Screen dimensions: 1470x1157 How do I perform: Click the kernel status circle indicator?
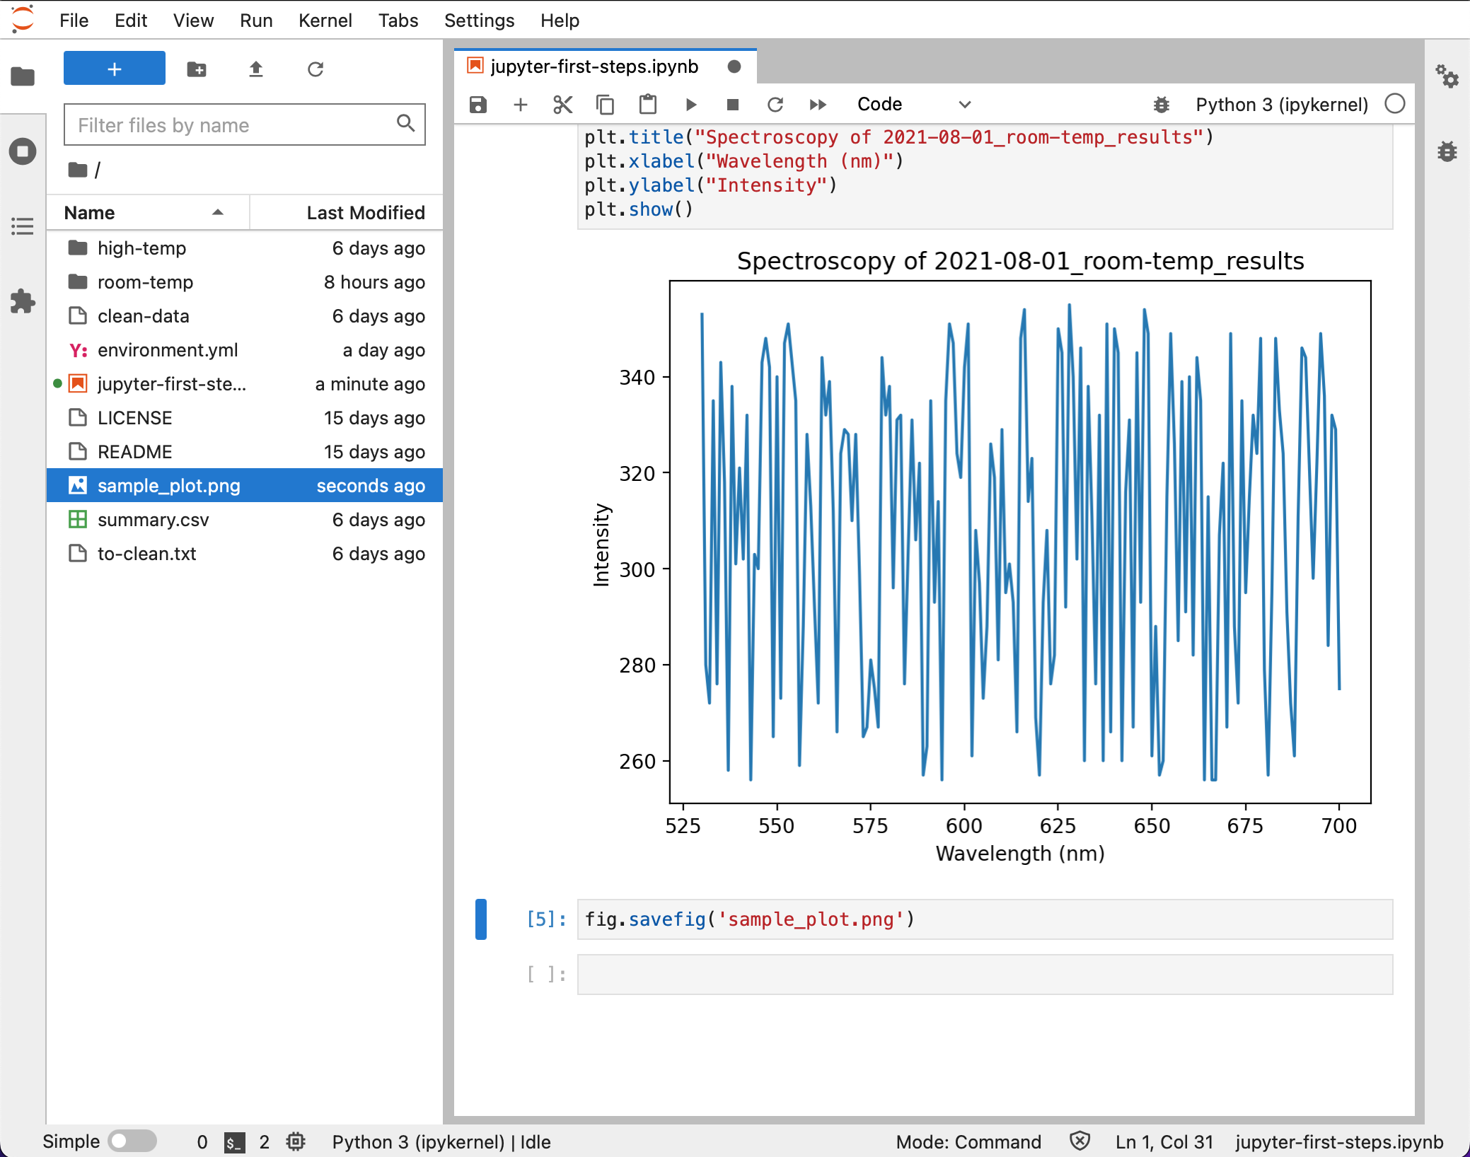pyautogui.click(x=1395, y=104)
